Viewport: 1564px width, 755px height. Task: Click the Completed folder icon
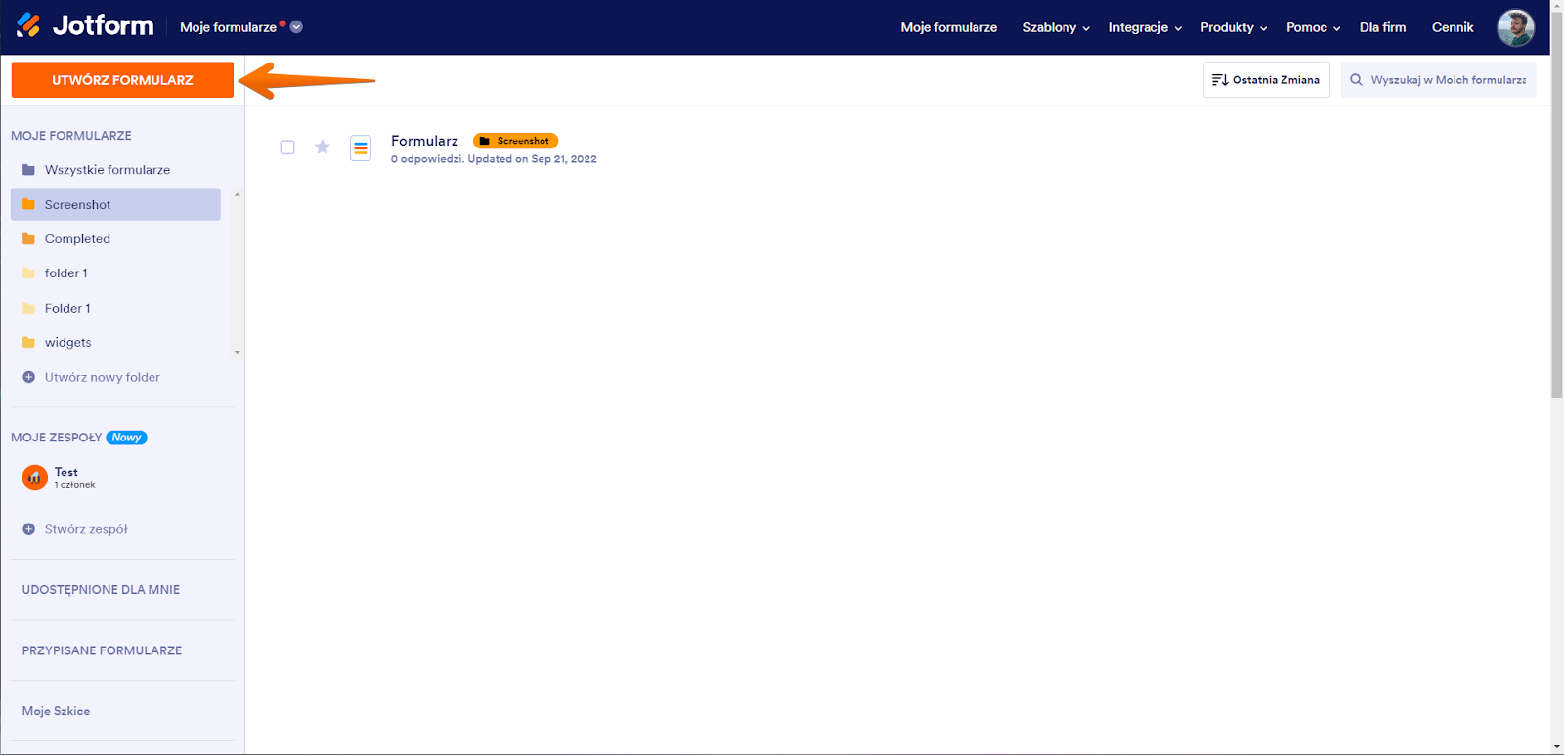(x=28, y=238)
